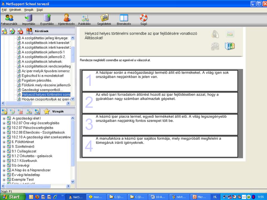Expand the 'A gazdasági élet I' exam node
Image resolution: width=267 pixels, height=200 pixels.
(4, 119)
